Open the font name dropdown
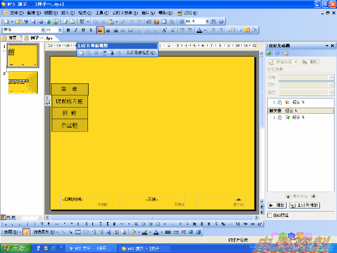337x253 pixels. point(43,30)
